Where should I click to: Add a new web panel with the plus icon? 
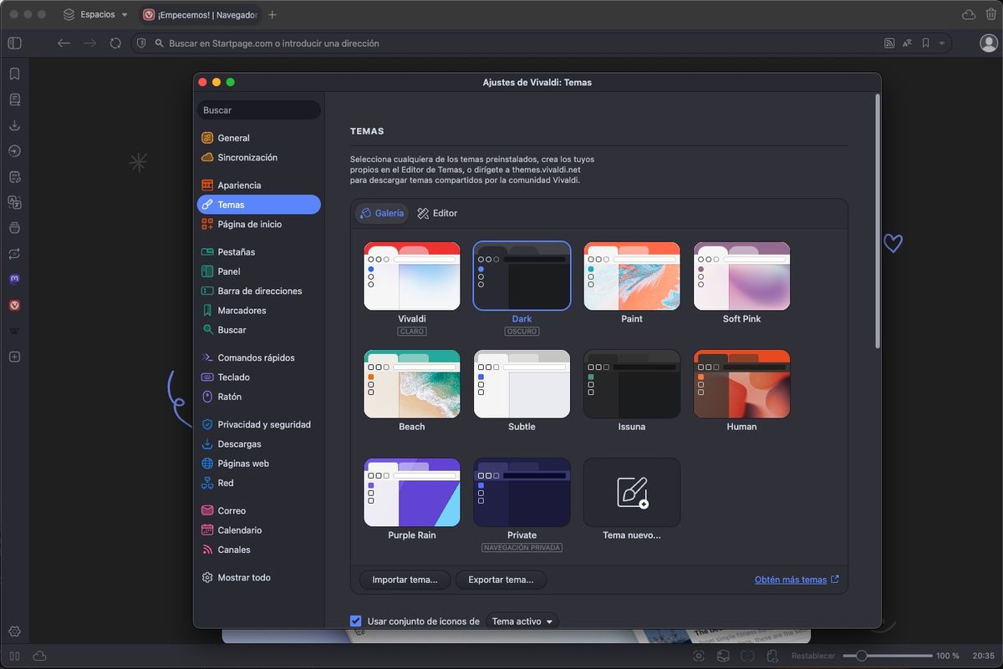14,357
